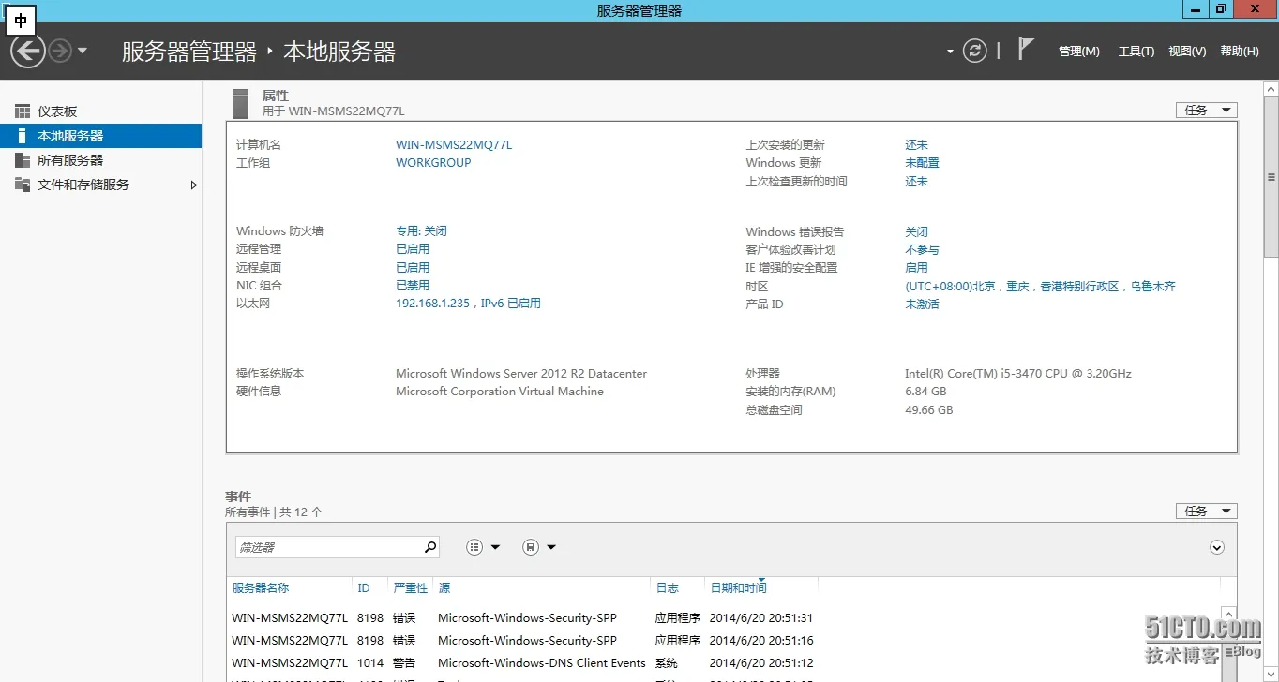Screen dimensions: 1279x682
Task: Click 不参与 beside 客户体验改善计划
Action: (922, 250)
